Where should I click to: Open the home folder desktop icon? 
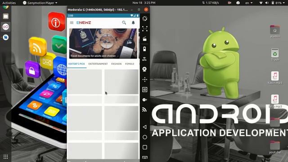[x=275, y=31]
